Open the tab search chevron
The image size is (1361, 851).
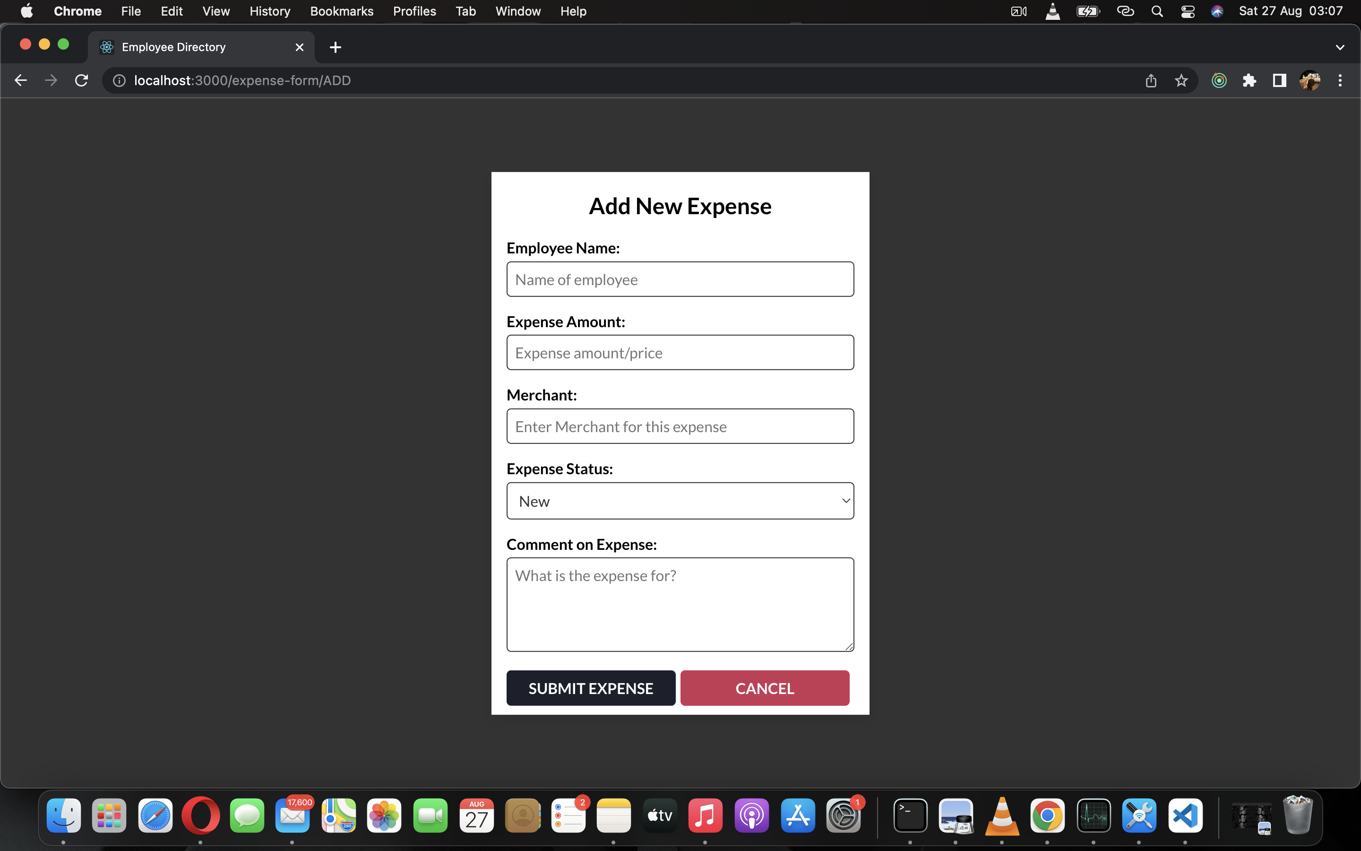coord(1340,47)
